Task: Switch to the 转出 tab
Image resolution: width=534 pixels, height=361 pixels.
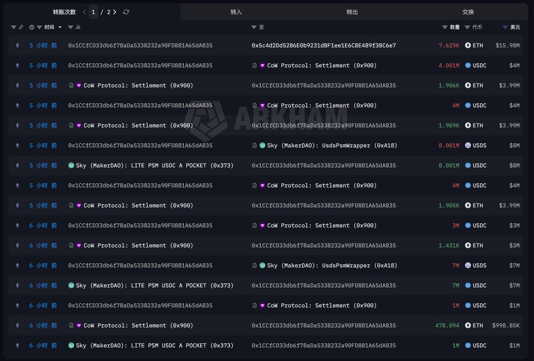Action: 352,12
